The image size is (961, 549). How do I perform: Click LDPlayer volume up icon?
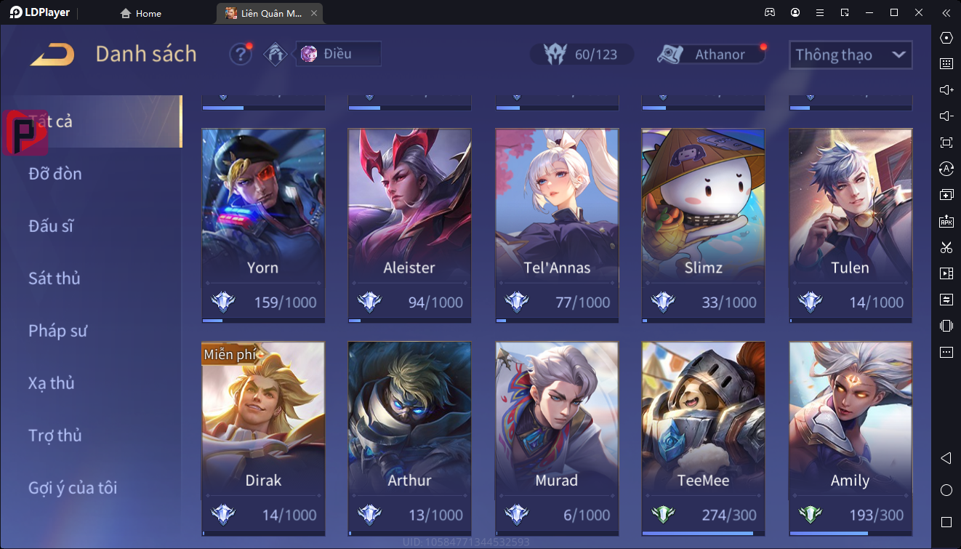click(x=946, y=90)
